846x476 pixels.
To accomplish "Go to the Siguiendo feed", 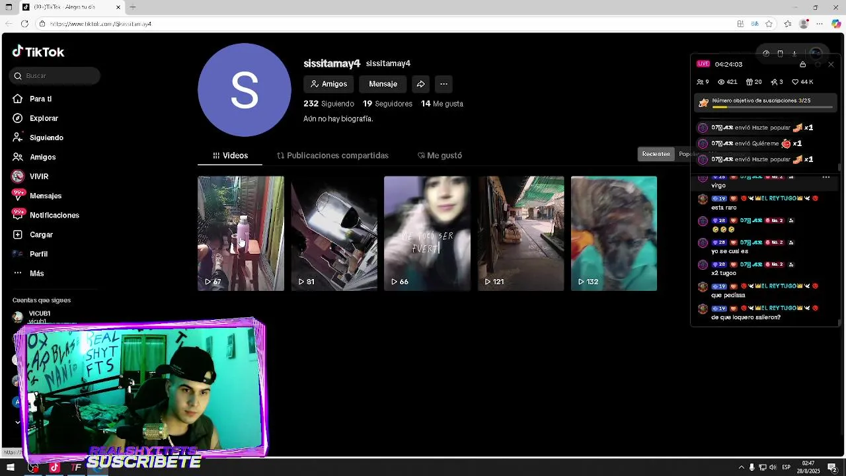I will tap(46, 138).
